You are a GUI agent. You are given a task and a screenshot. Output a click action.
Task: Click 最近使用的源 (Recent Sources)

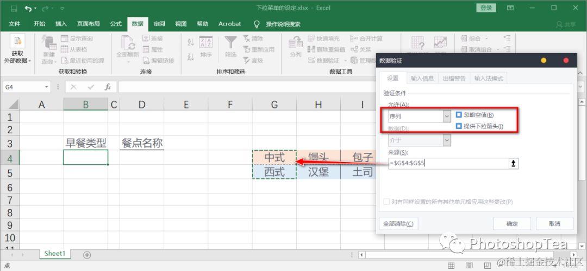pyautogui.click(x=83, y=60)
